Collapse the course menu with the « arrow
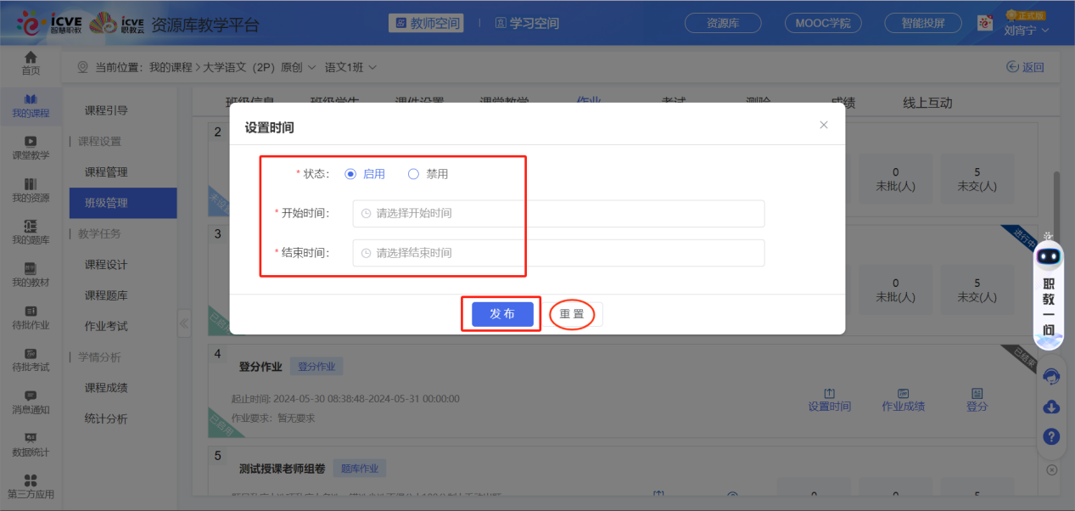 184,323
